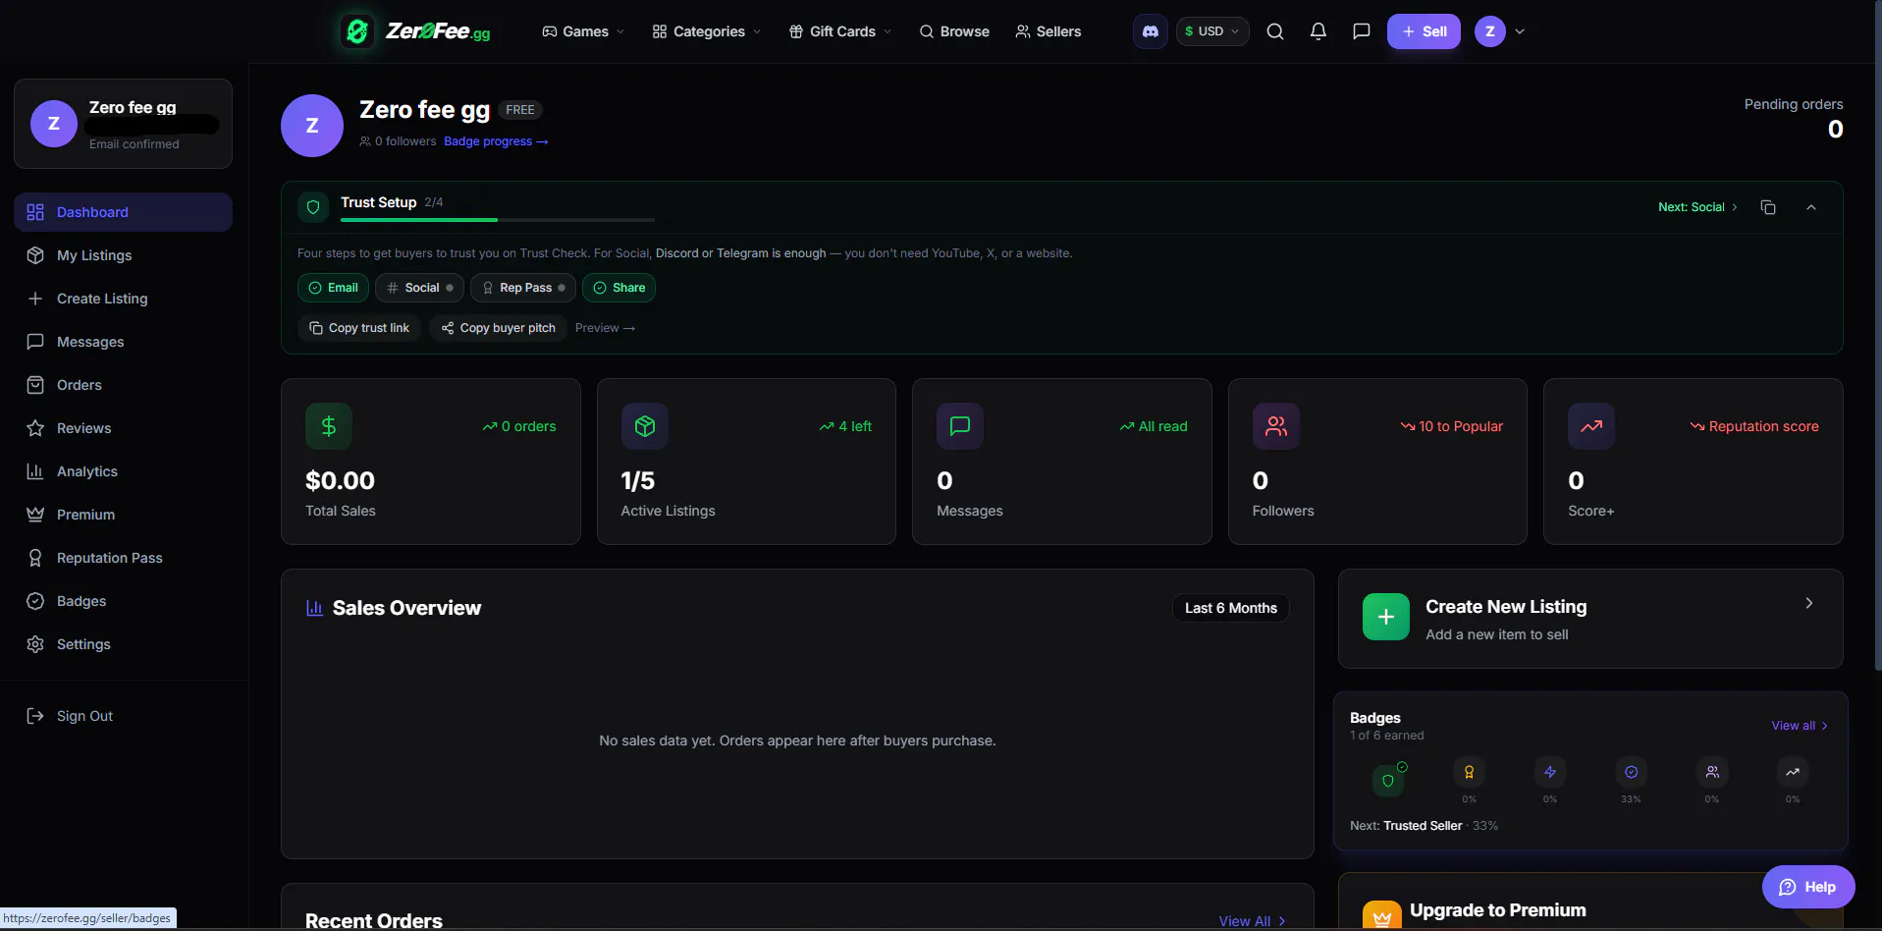
Task: Click the shield icon in Trust Setup
Action: pos(313,207)
